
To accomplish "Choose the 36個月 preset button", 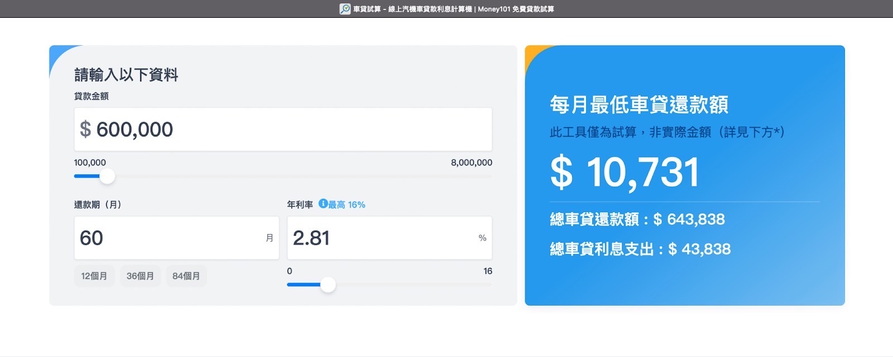I will tap(140, 276).
